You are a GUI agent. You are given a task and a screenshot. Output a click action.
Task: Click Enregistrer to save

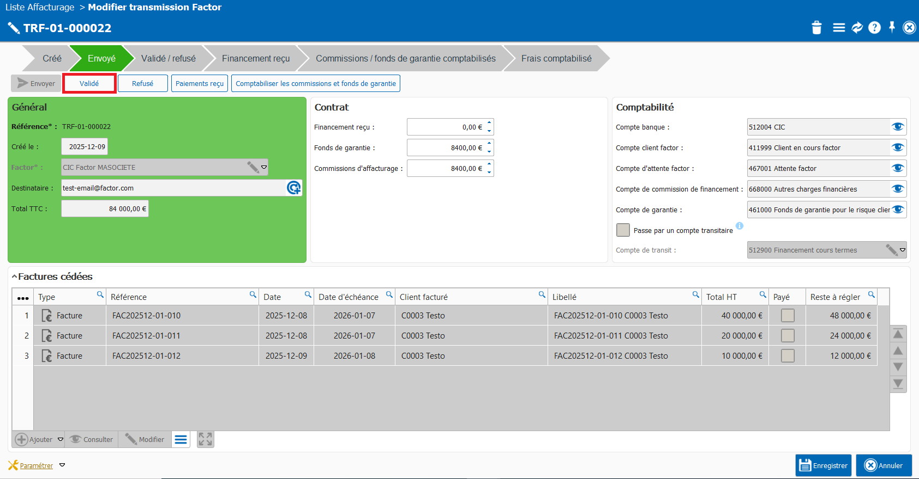pyautogui.click(x=823, y=465)
